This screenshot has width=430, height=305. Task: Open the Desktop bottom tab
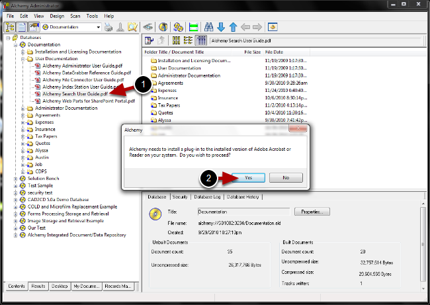pos(60,286)
